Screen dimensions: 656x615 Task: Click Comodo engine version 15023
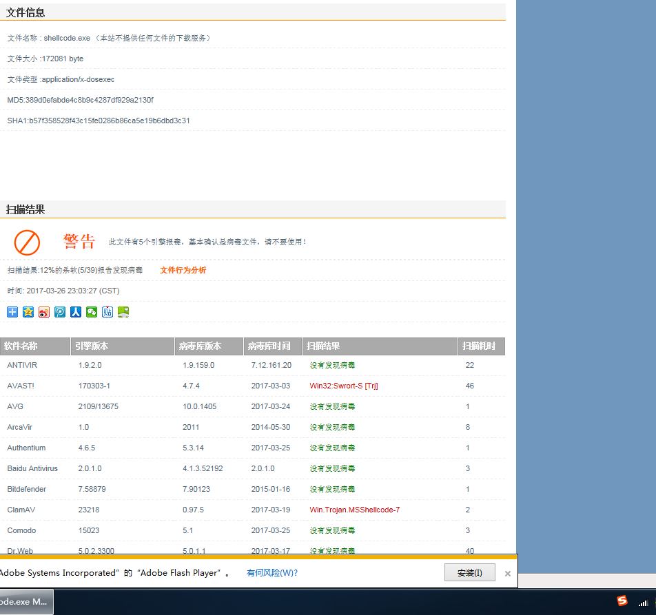click(x=89, y=530)
